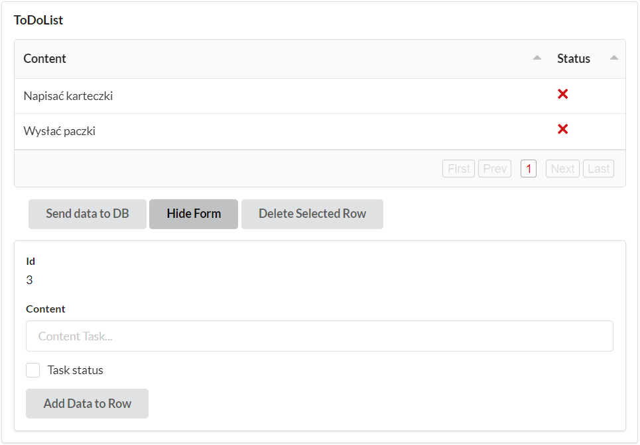The image size is (640, 445).
Task: Click the Content column sort arrow
Action: coord(537,58)
